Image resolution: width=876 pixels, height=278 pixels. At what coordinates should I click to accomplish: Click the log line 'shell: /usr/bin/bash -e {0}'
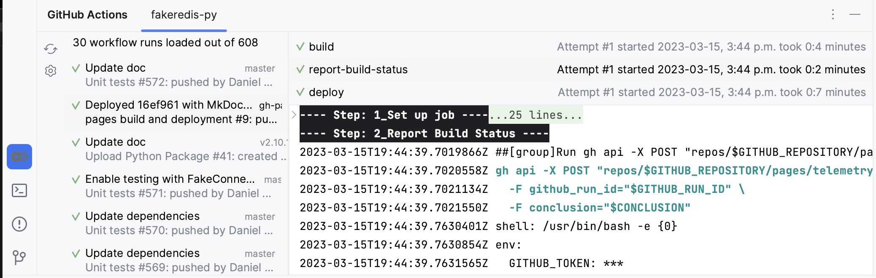click(488, 226)
